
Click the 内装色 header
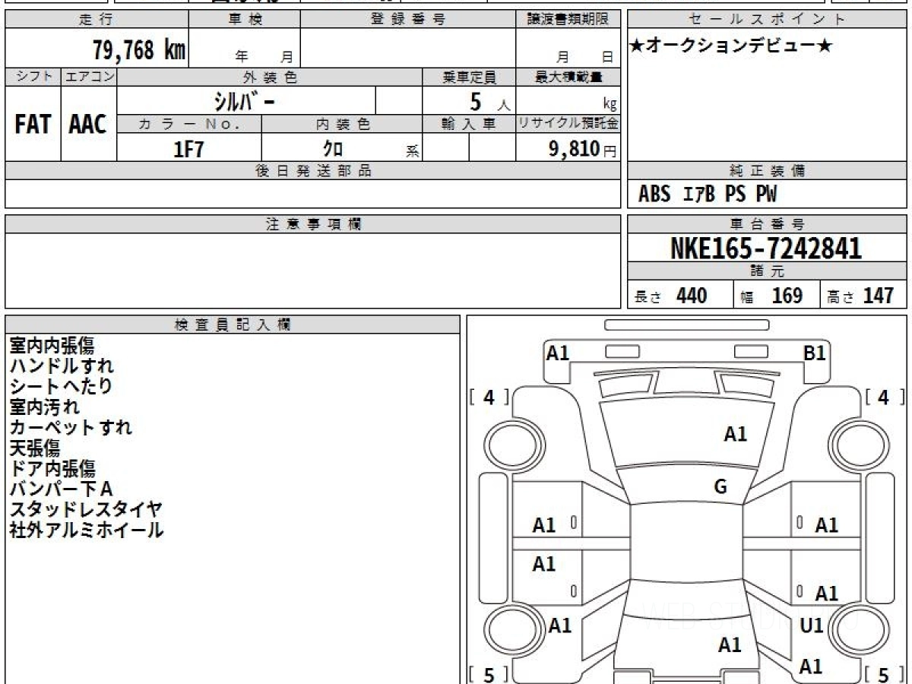point(342,124)
